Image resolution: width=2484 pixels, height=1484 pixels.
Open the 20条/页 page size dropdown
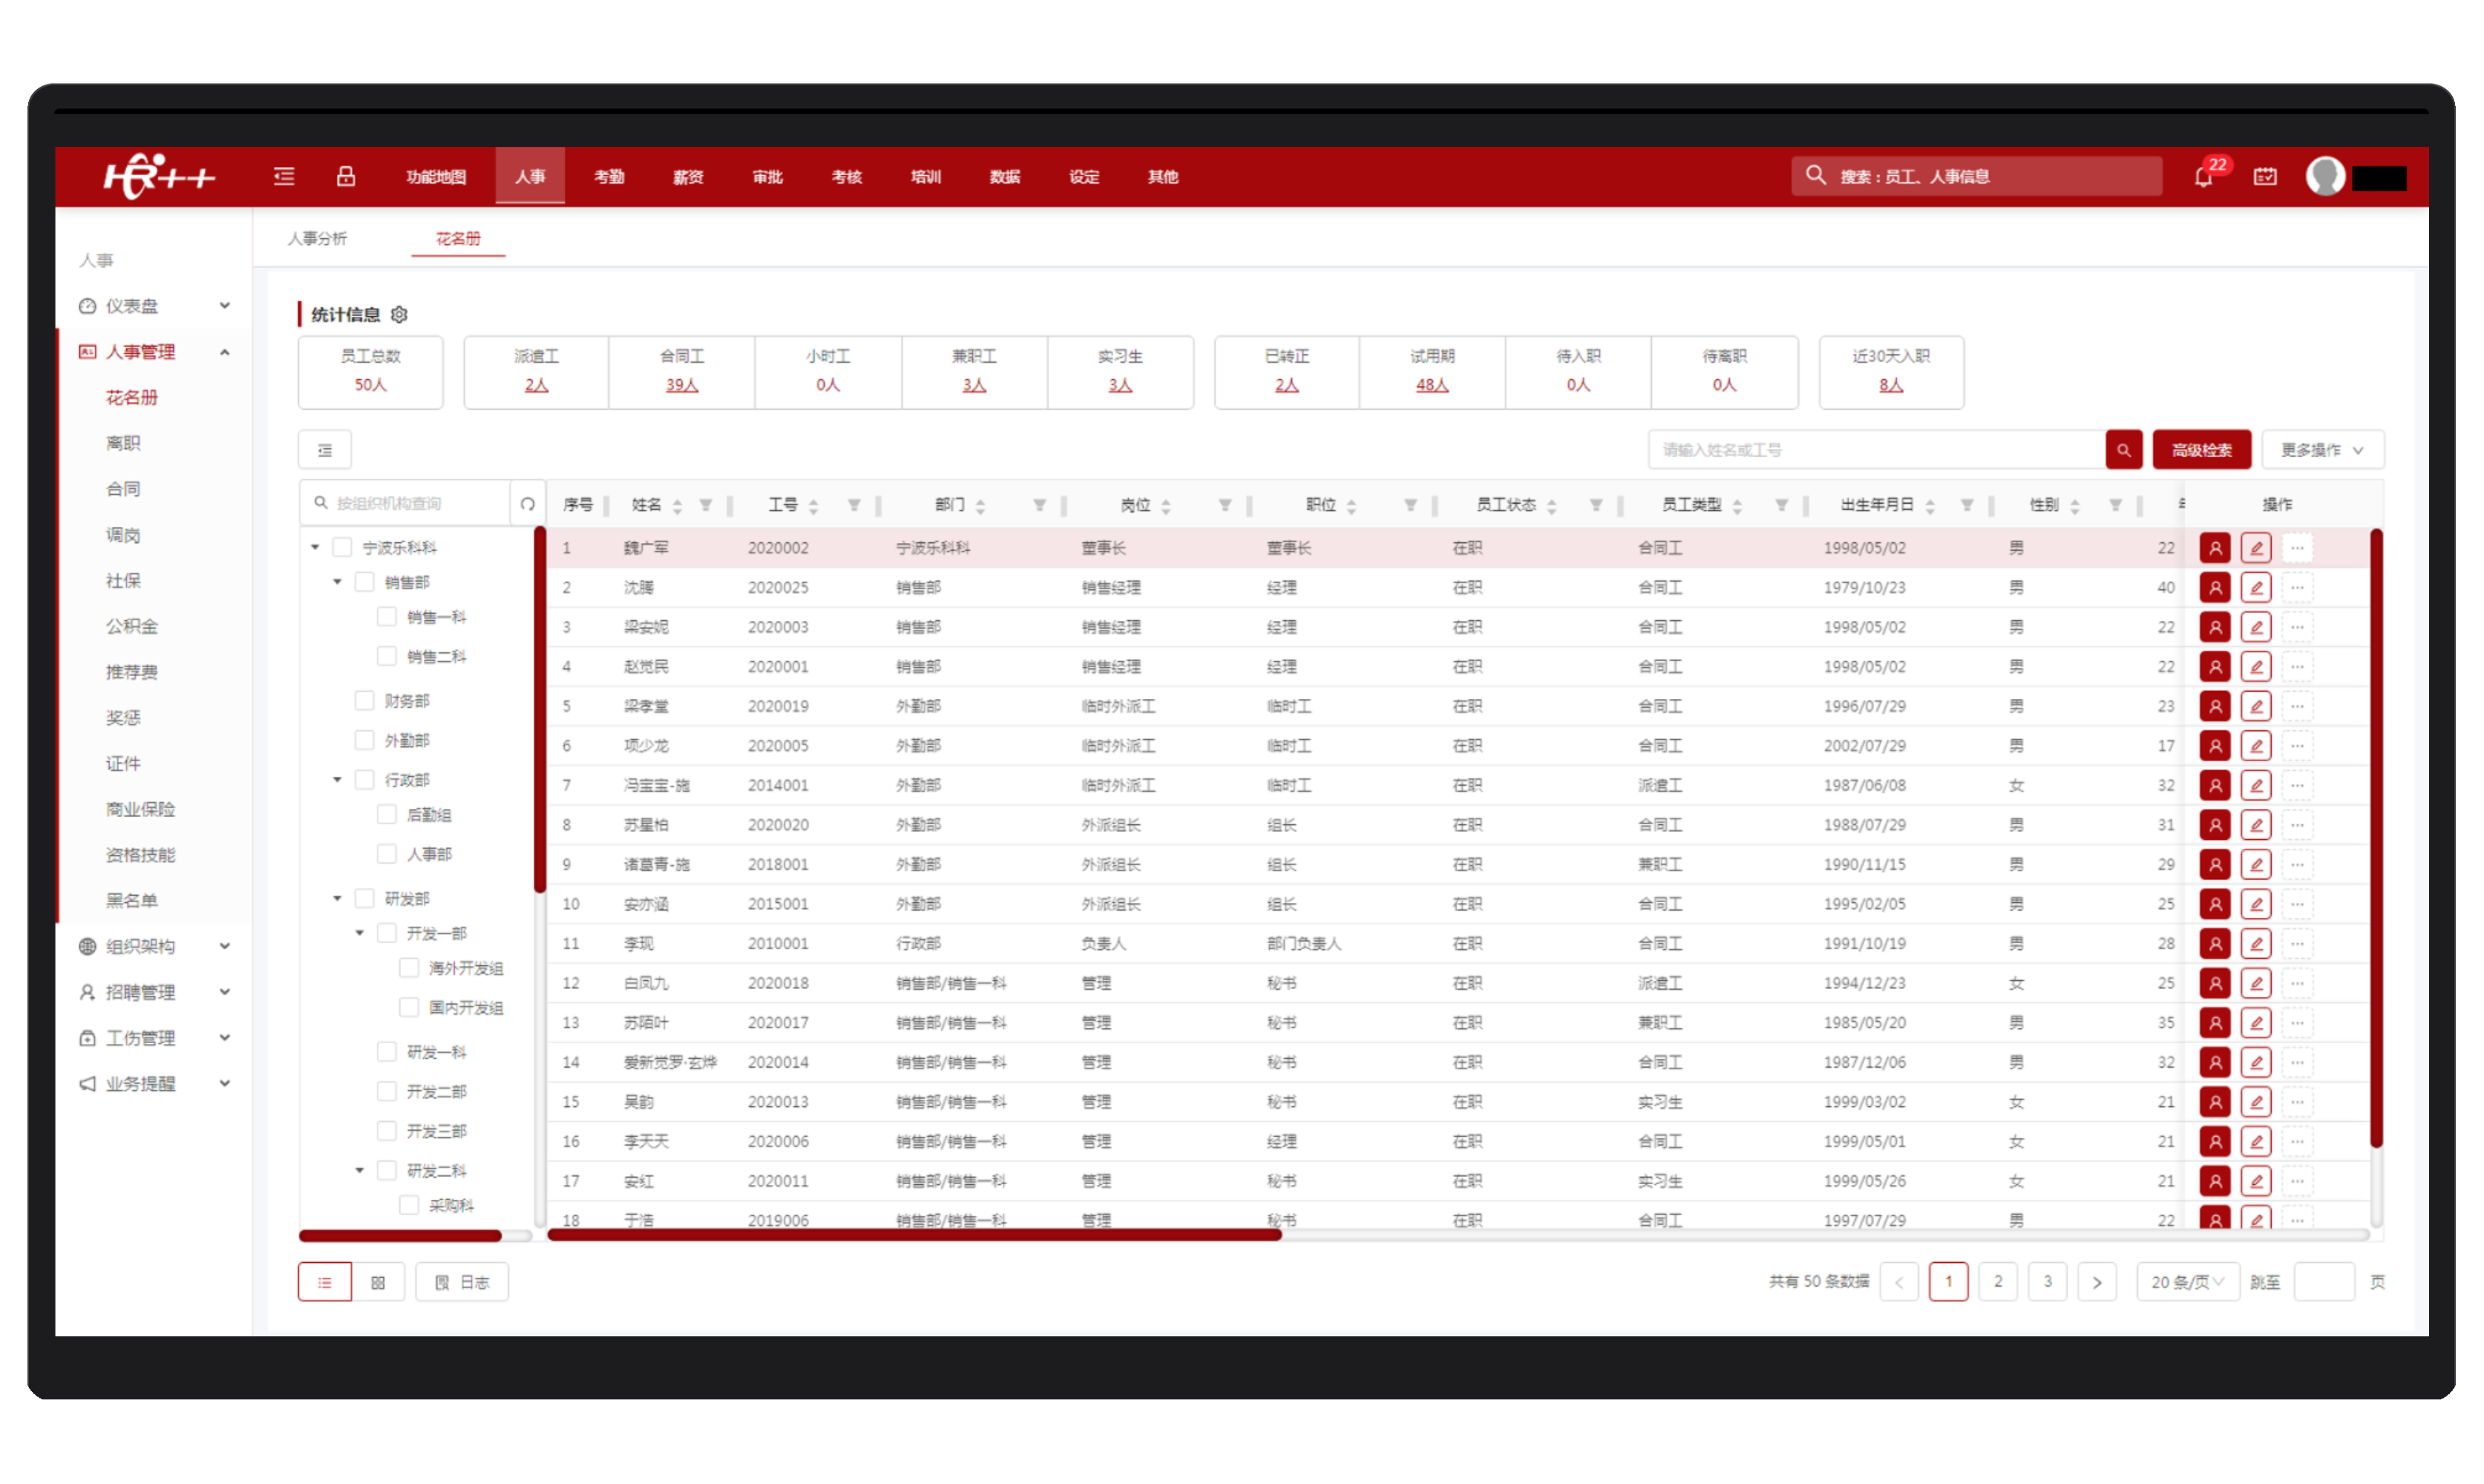(x=2187, y=1282)
